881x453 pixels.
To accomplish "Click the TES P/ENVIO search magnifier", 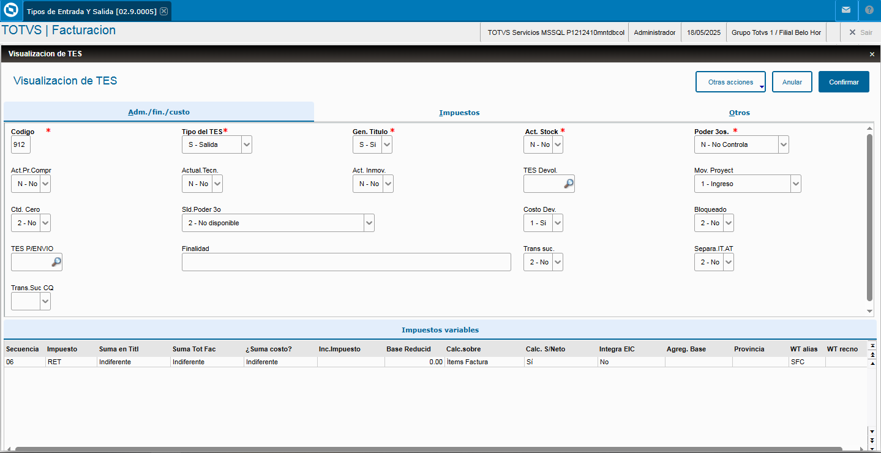I will 56,262.
